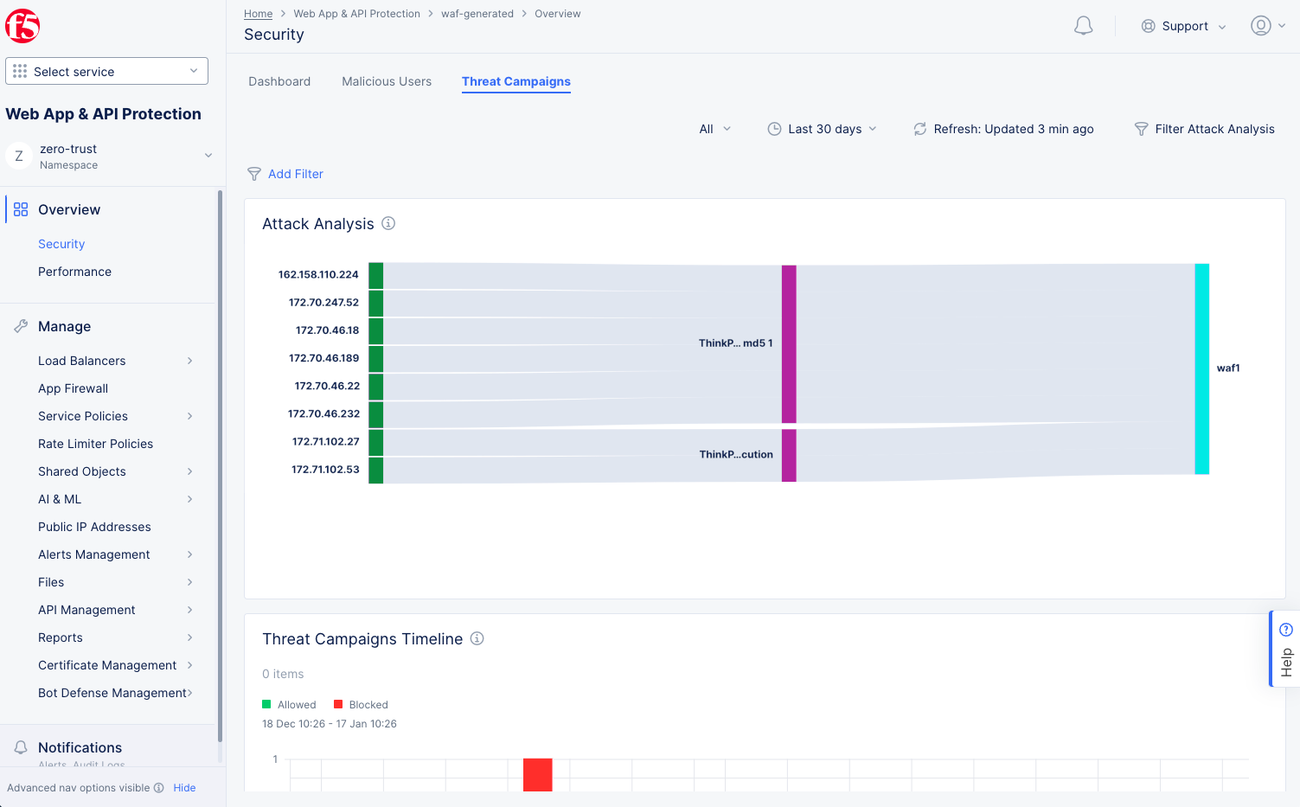Viewport: 1300px width, 807px height.
Task: Click the Overview grid icon in sidebar
Action: point(20,208)
